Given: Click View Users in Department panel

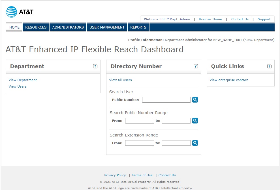Looking at the screenshot, I should 18,86.
